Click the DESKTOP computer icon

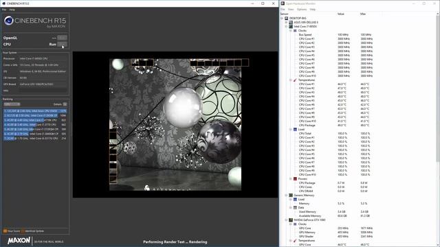click(287, 19)
